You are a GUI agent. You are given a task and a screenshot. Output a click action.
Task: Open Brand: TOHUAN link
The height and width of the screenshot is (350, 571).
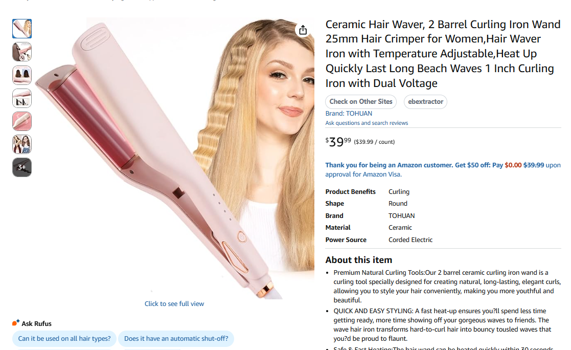349,114
